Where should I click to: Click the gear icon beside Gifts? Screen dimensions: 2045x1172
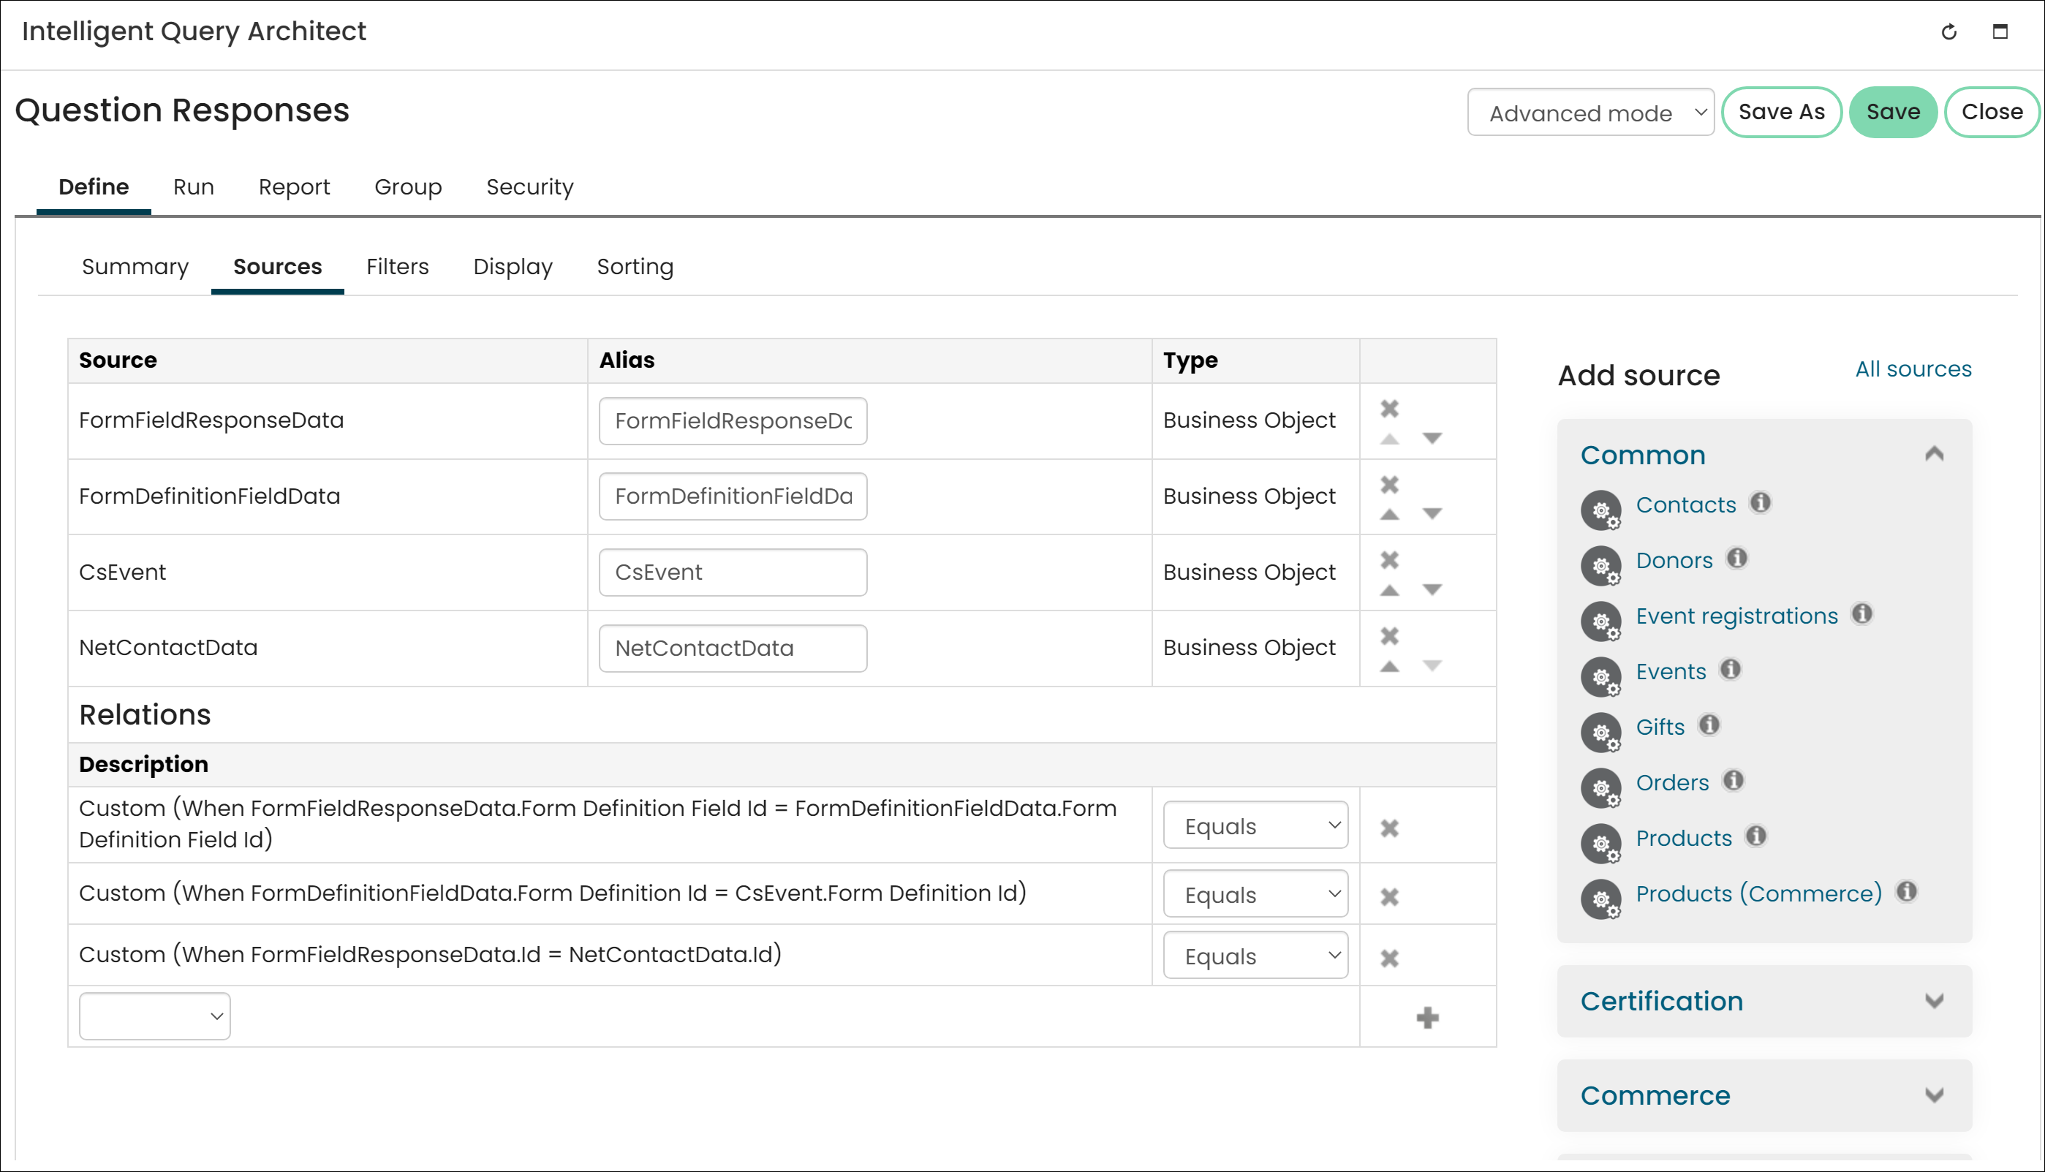coord(1600,732)
